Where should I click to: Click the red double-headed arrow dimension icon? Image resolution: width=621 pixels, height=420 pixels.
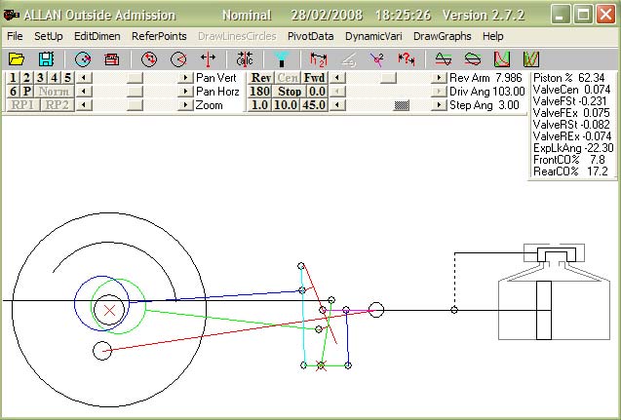(208, 59)
